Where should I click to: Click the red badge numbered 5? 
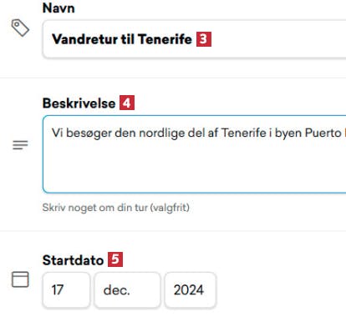[115, 259]
